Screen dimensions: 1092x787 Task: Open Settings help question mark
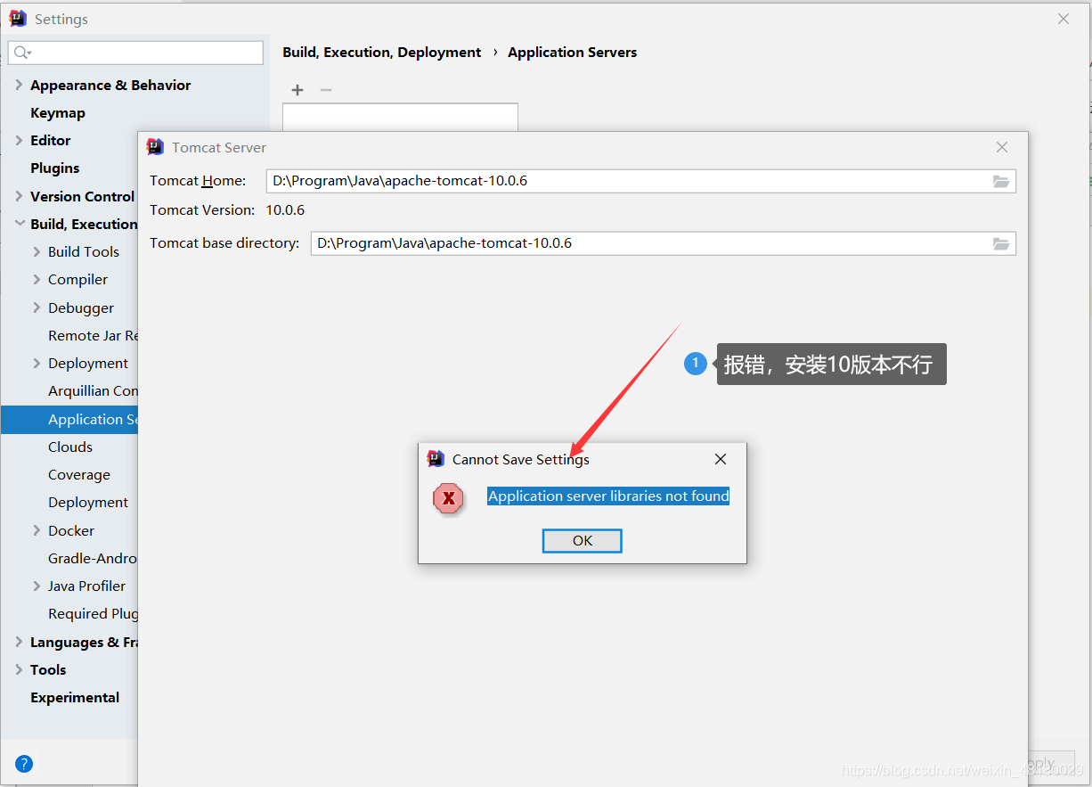pos(24,763)
